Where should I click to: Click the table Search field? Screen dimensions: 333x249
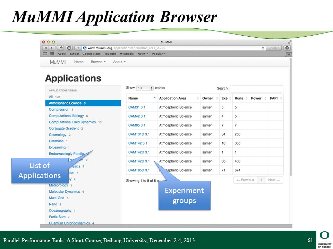[256, 89]
